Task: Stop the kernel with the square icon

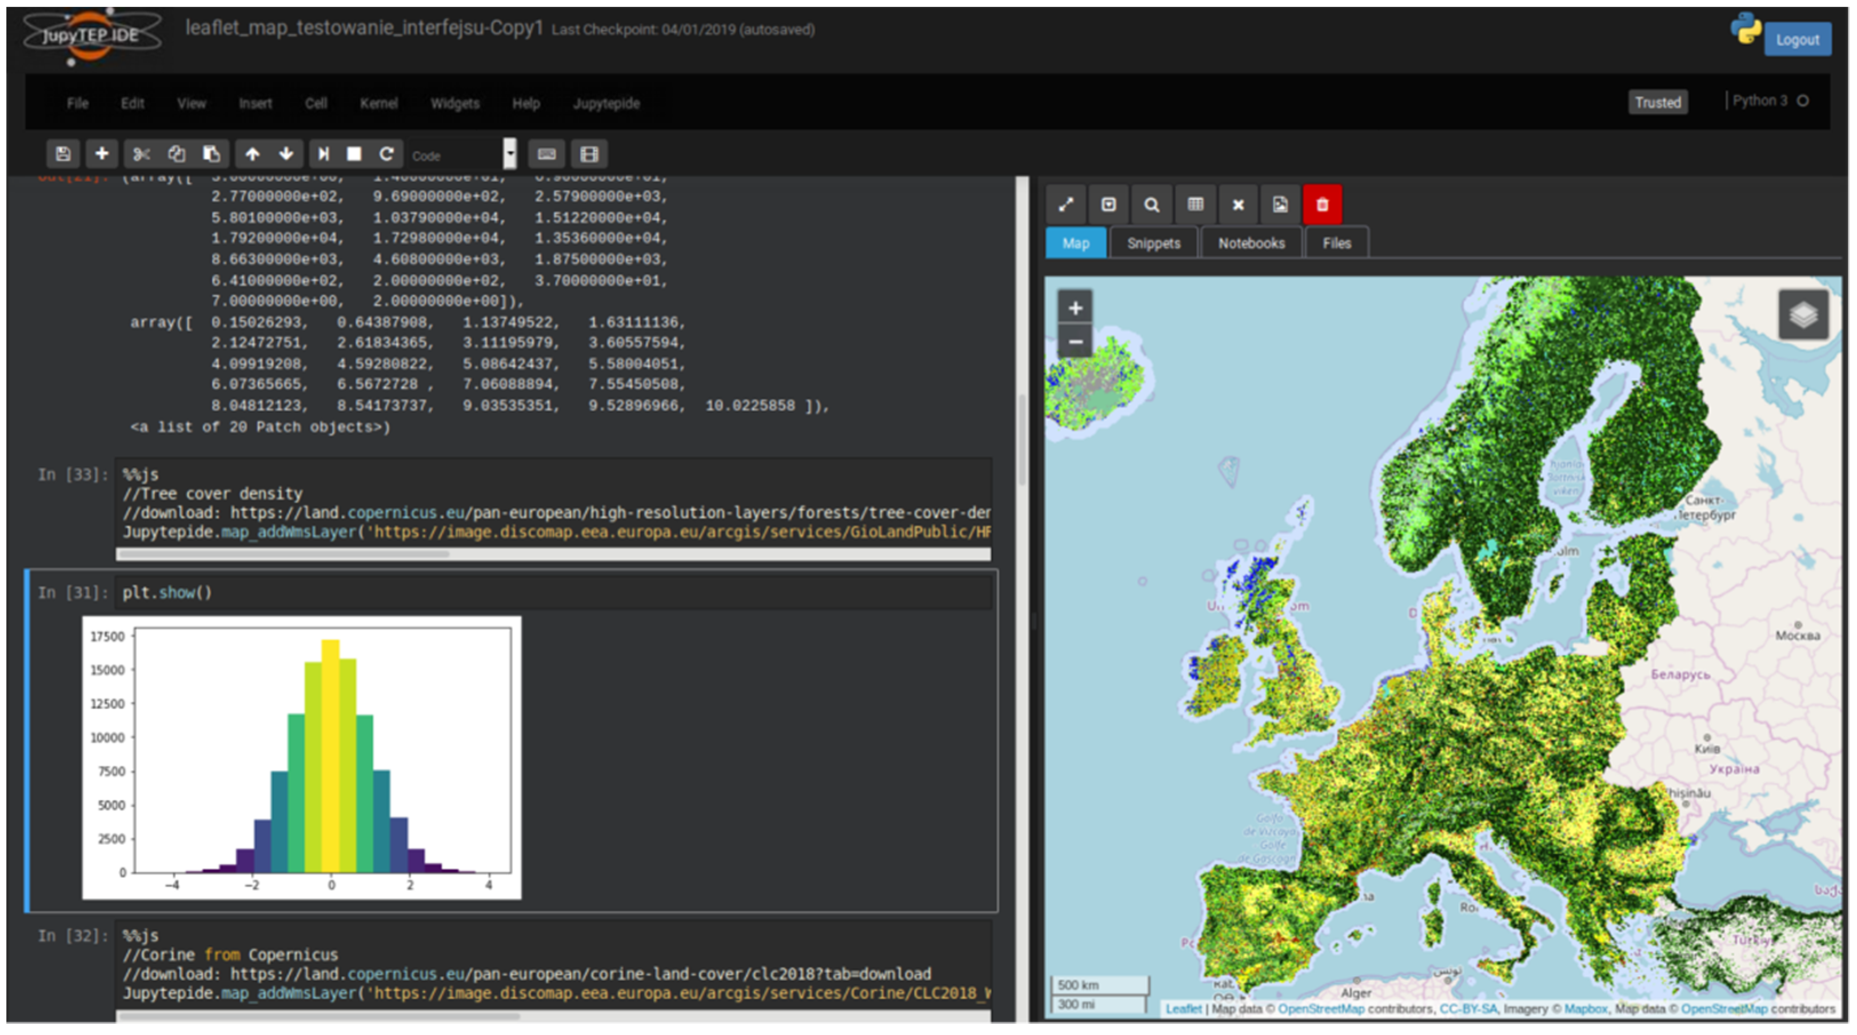Action: point(354,154)
